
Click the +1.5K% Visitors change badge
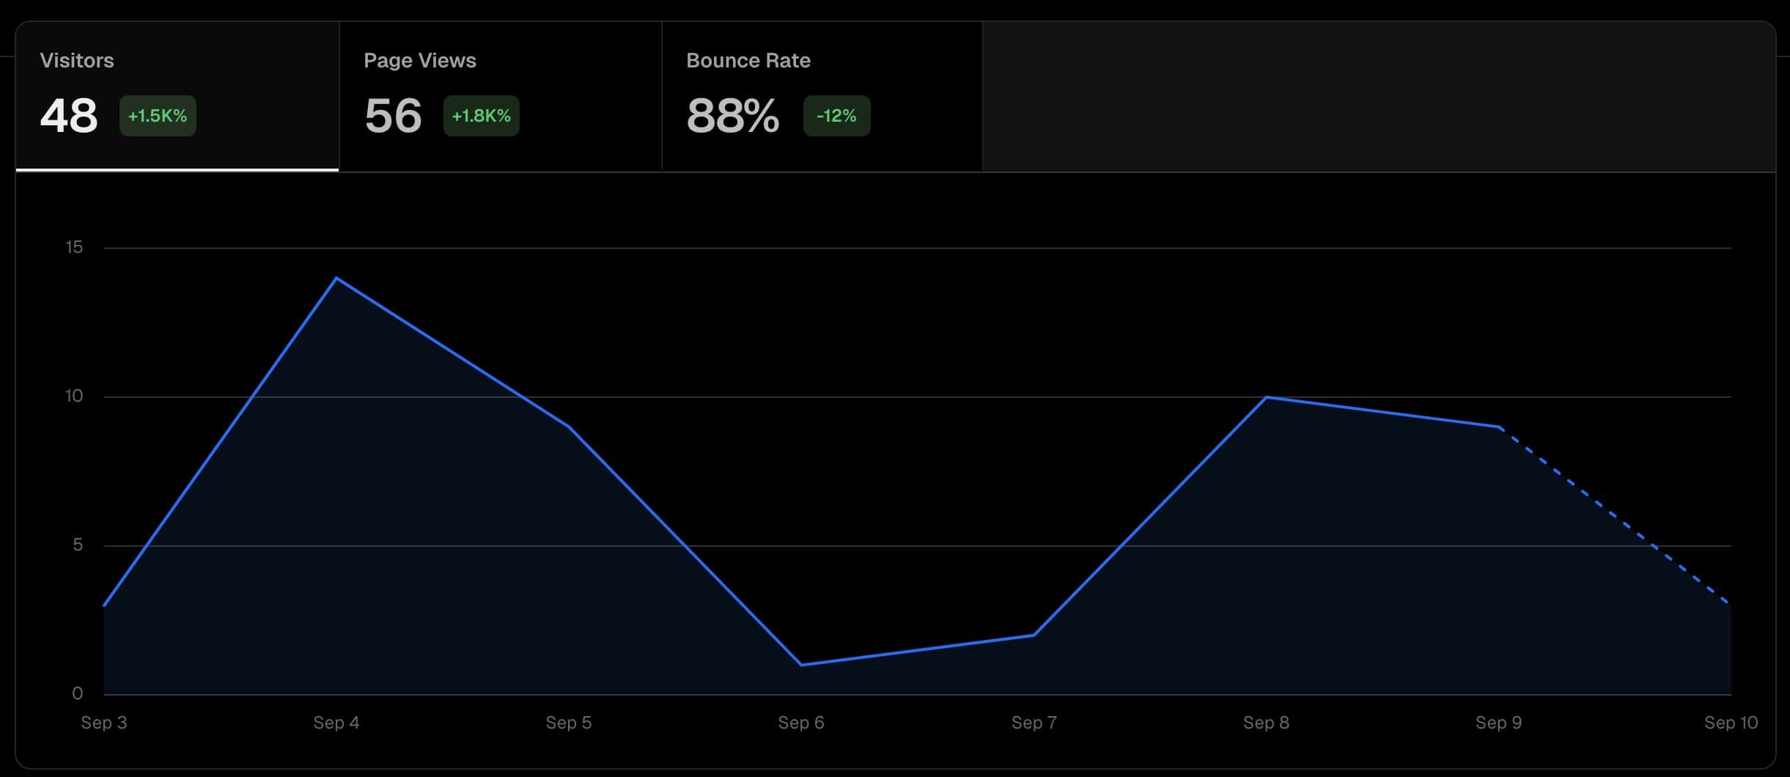(x=157, y=116)
